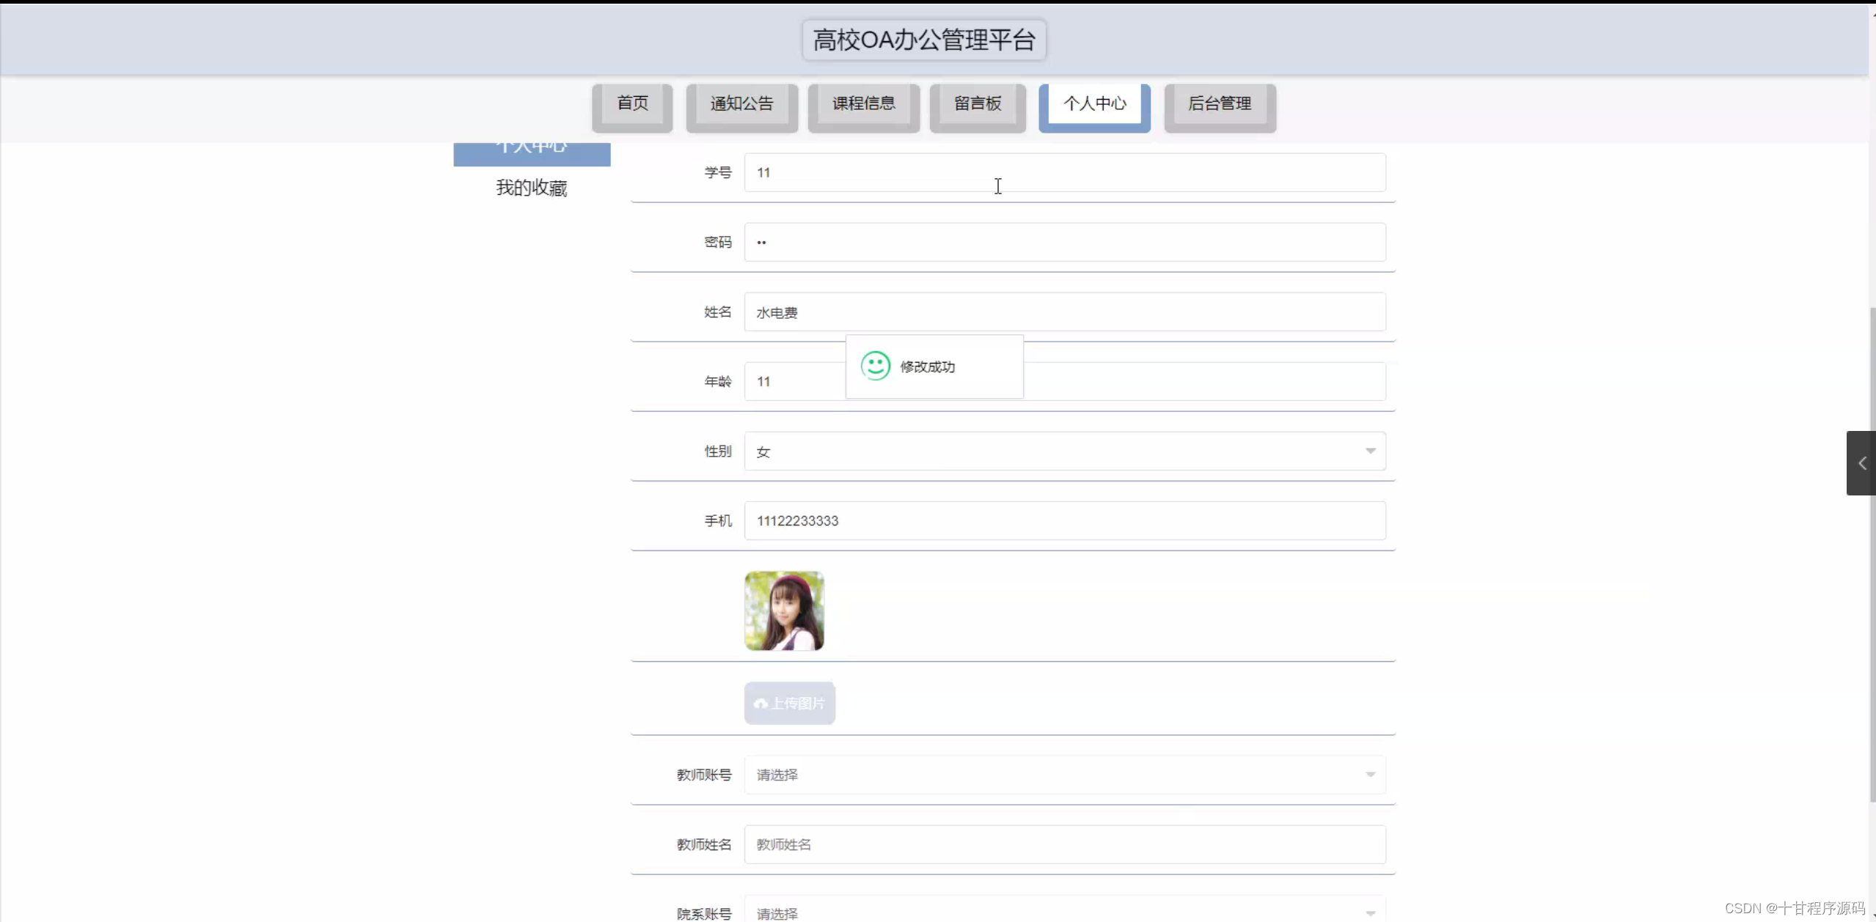Switch to the 课程信息 tab

click(863, 104)
